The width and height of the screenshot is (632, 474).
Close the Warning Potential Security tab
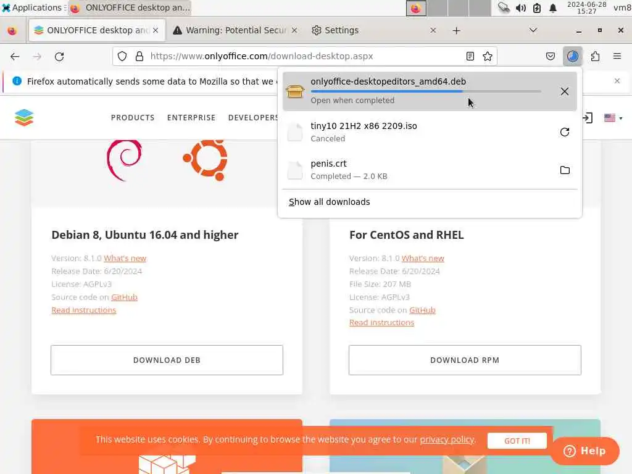pyautogui.click(x=294, y=31)
